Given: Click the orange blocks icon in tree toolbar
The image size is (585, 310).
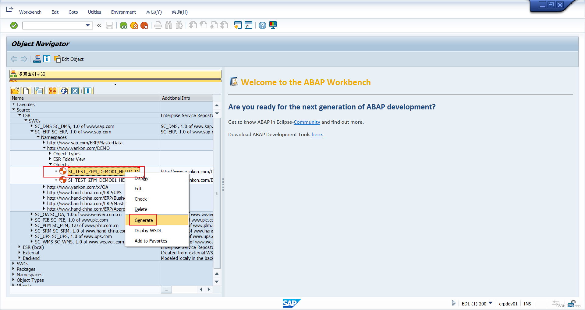Looking at the screenshot, I should (x=52, y=91).
